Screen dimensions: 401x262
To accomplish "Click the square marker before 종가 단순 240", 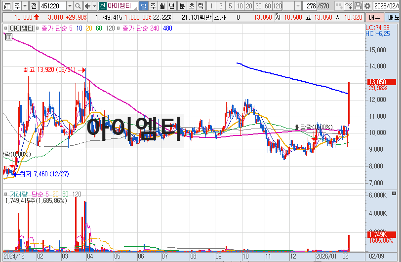I will click(x=119, y=28).
